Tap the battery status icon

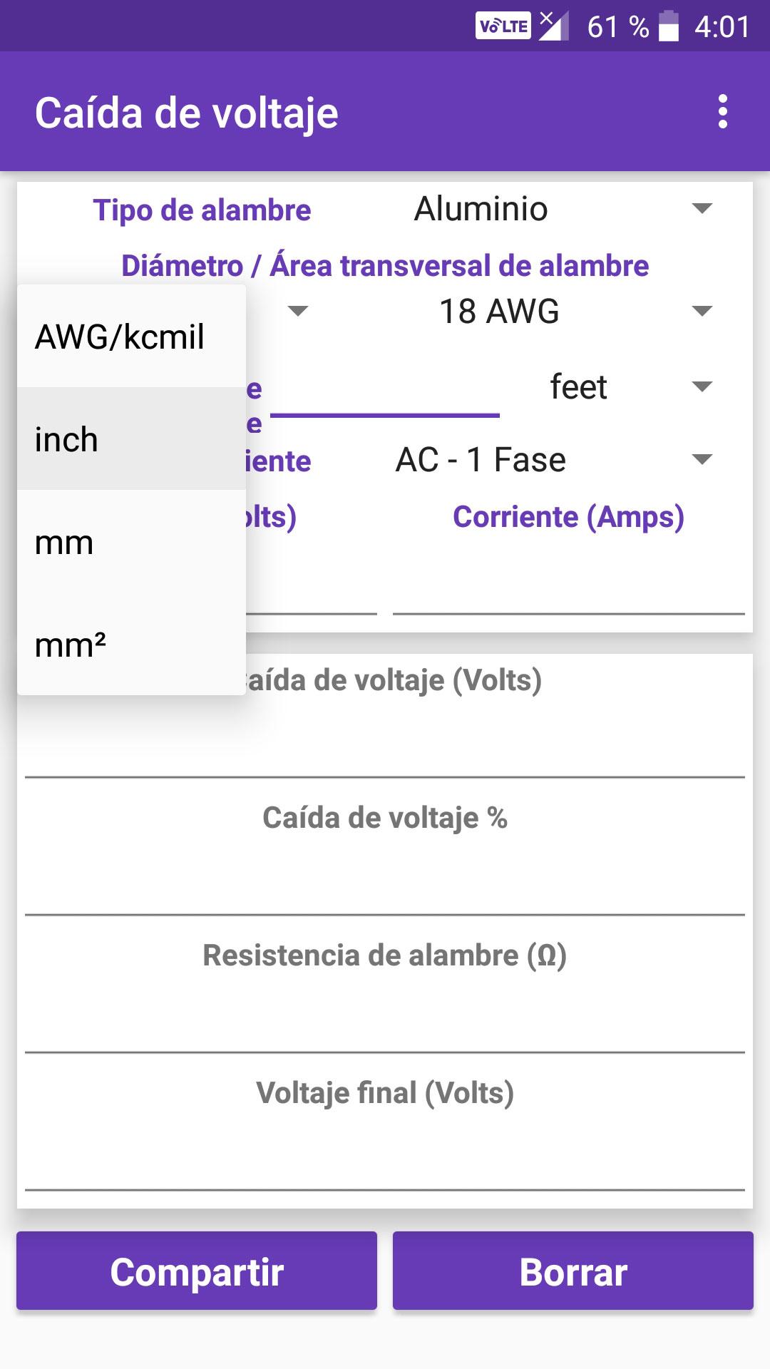point(668,26)
